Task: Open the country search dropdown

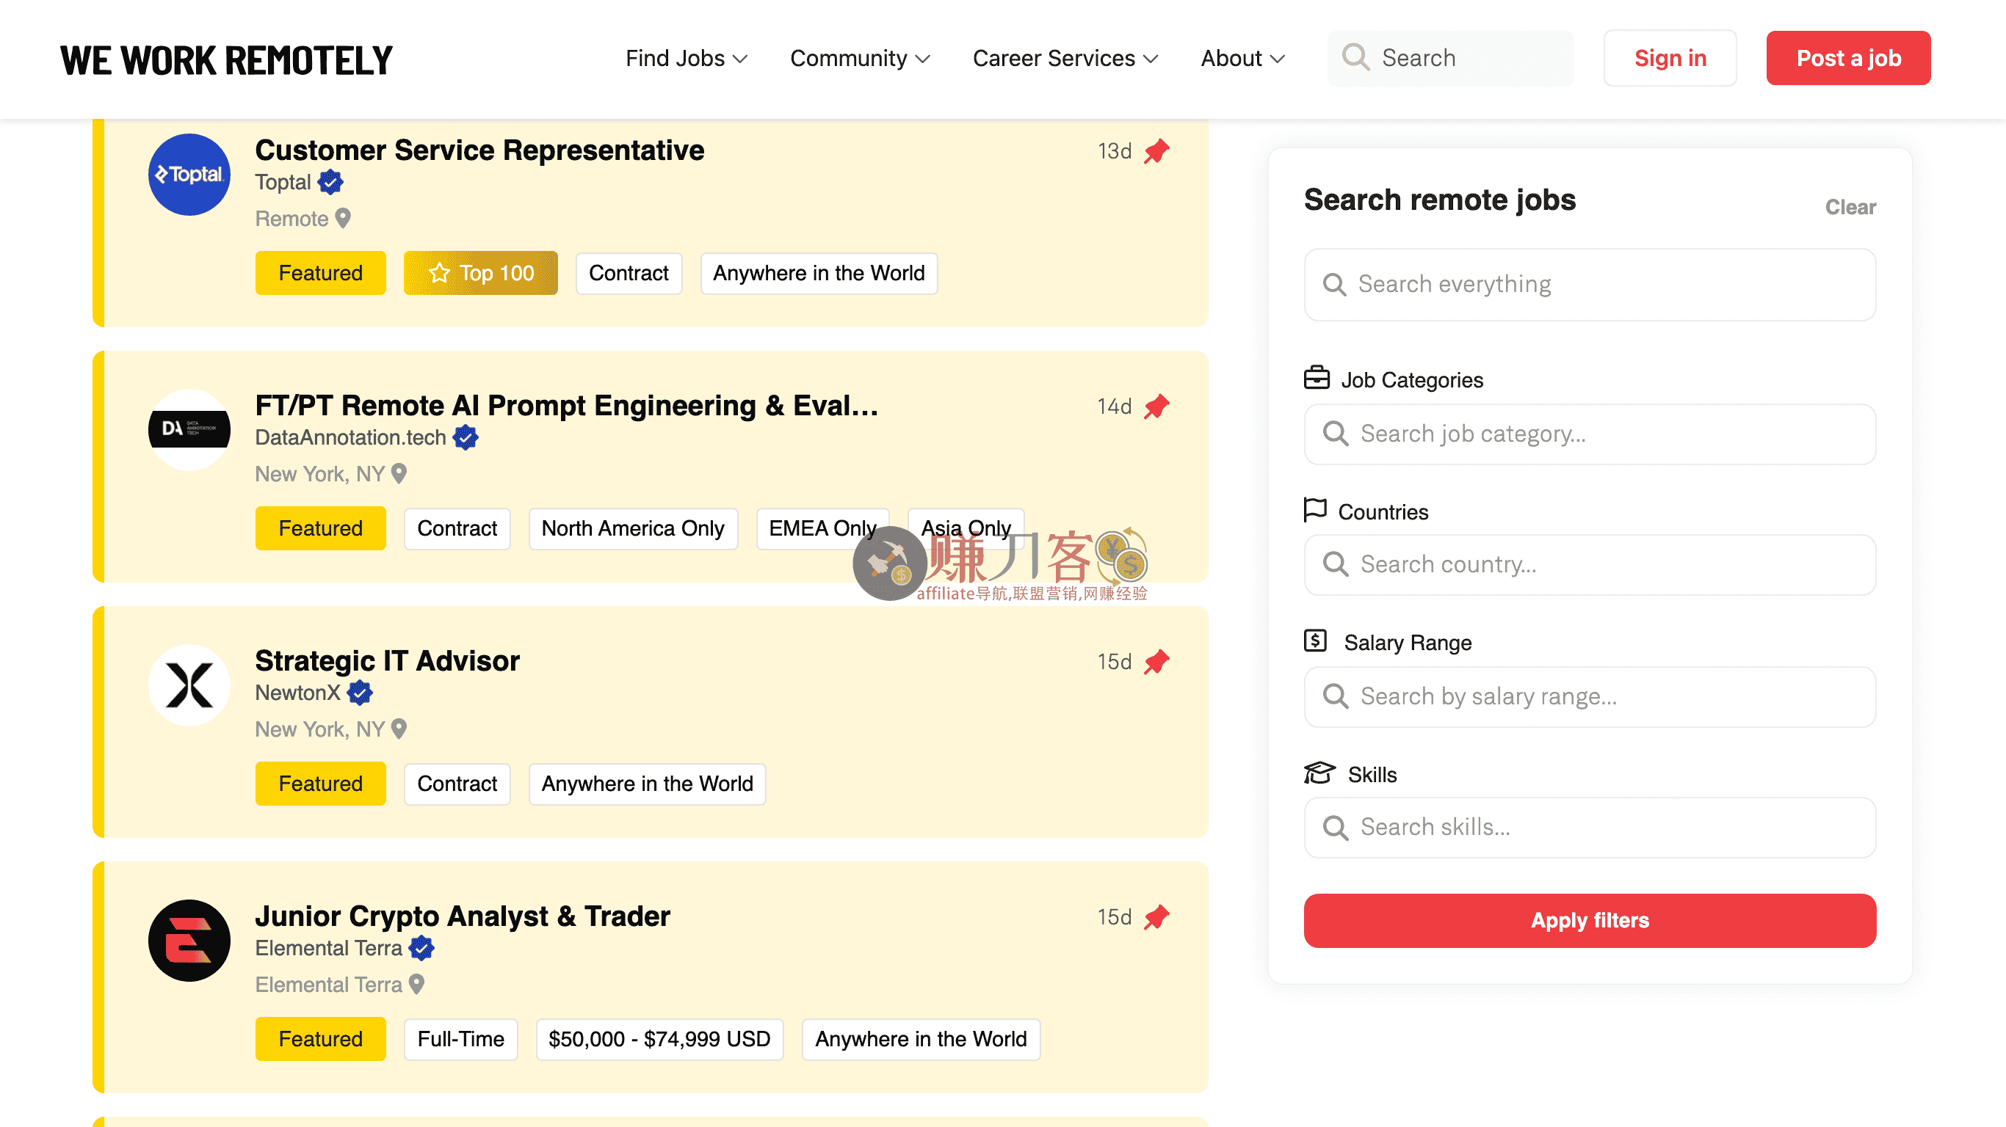Action: tap(1590, 565)
